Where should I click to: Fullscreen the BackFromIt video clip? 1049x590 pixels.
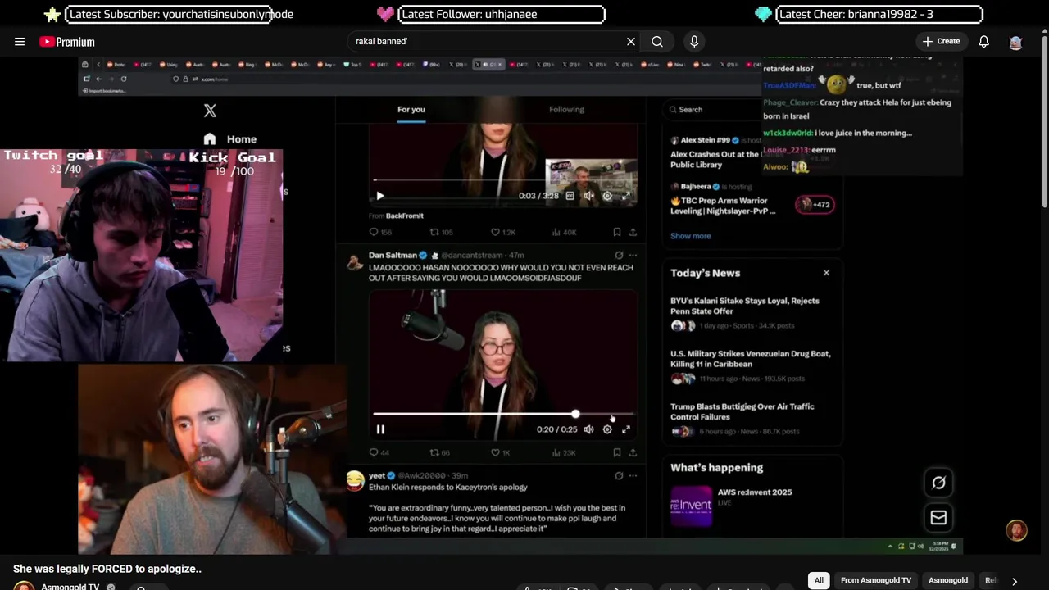[x=626, y=196]
